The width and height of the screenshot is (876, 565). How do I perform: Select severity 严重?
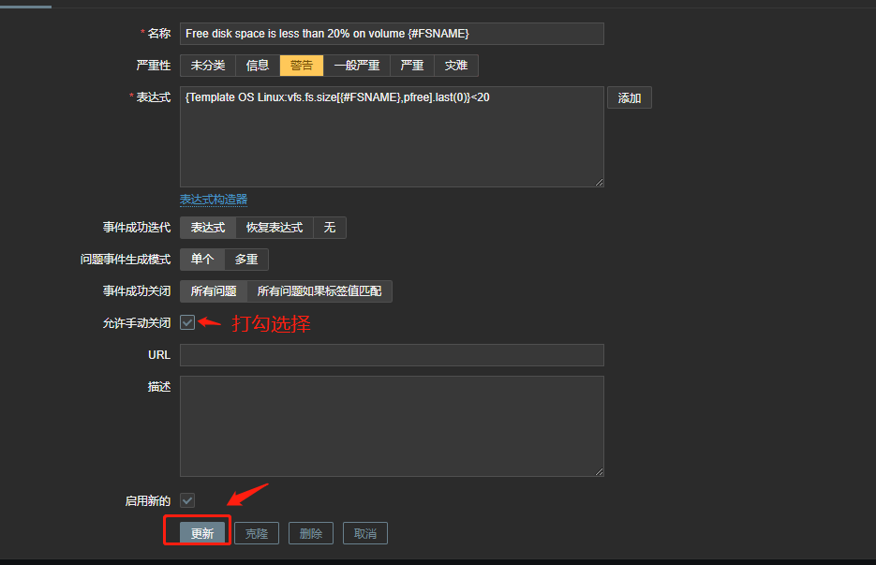(411, 66)
